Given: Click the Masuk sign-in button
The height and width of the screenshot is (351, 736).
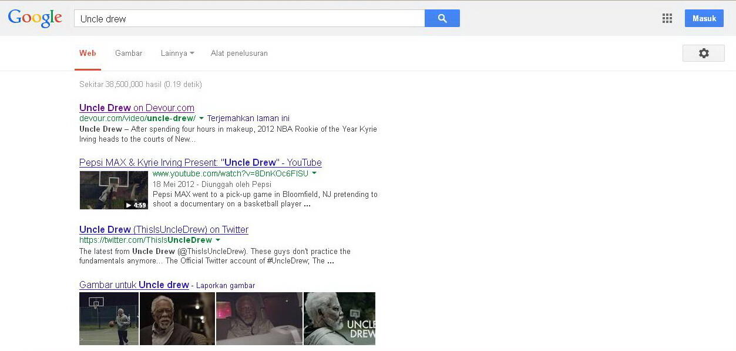Looking at the screenshot, I should click(x=704, y=18).
